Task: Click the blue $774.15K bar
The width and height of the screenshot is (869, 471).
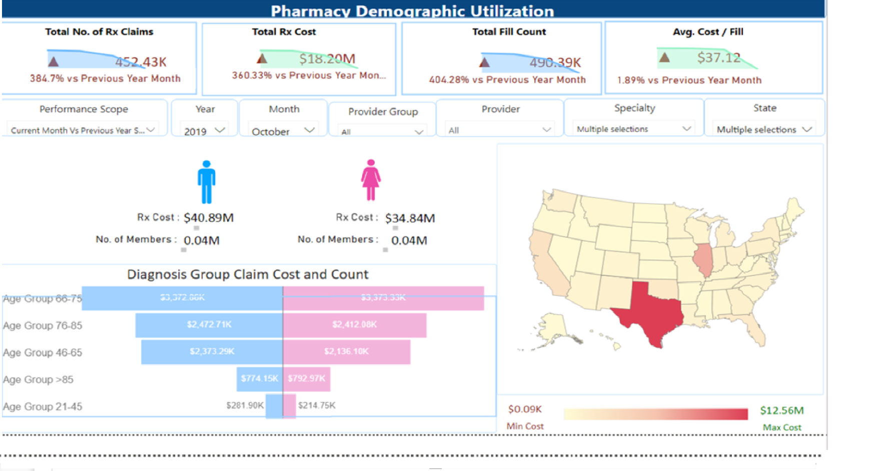Action: coord(260,379)
